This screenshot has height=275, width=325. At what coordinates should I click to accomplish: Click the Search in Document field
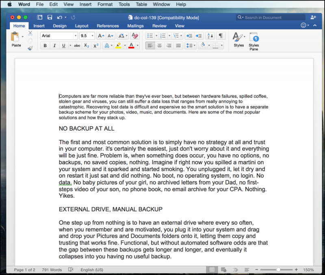pos(272,17)
